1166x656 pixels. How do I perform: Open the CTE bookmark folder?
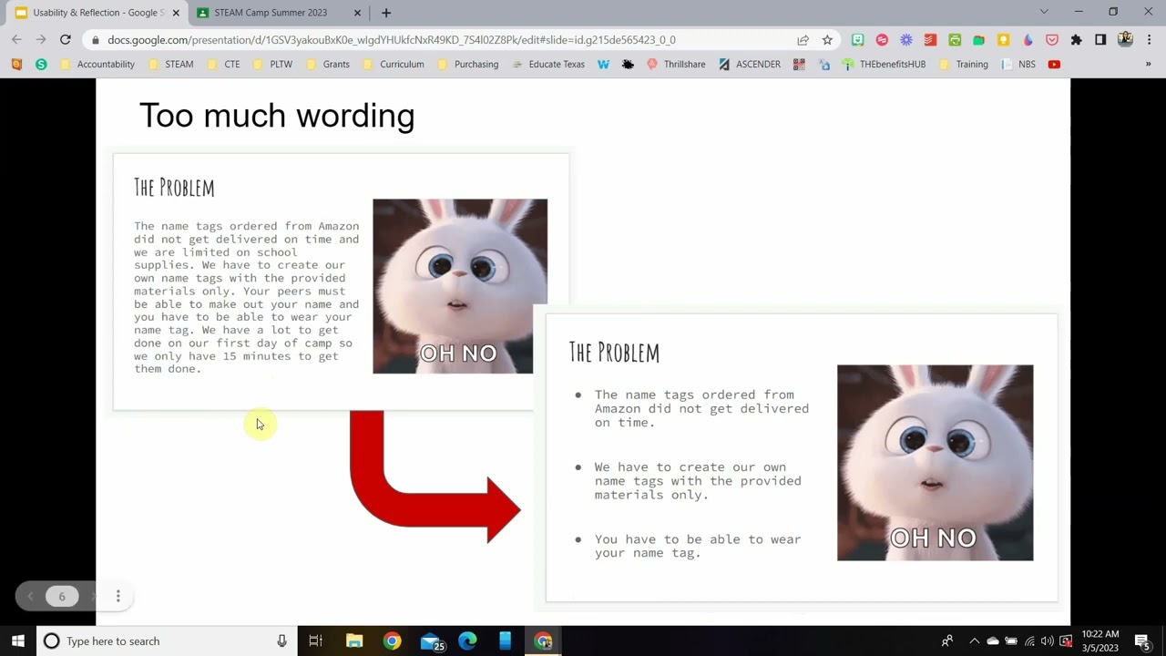click(224, 65)
